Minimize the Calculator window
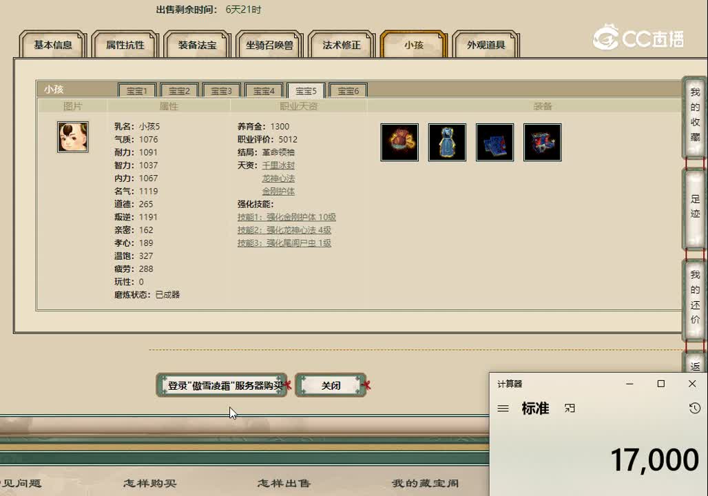 point(630,384)
